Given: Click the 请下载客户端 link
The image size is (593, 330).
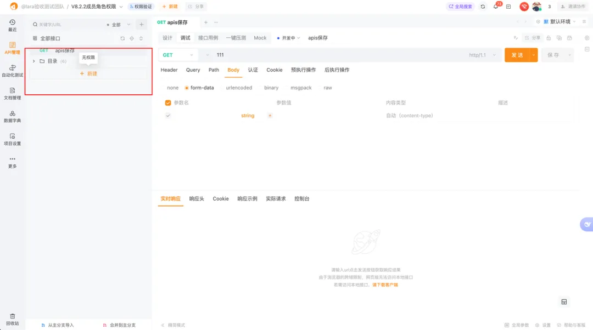Looking at the screenshot, I should click(385, 285).
